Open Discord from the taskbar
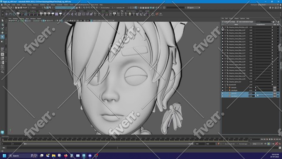This screenshot has width=282, height=159. [x=90, y=156]
